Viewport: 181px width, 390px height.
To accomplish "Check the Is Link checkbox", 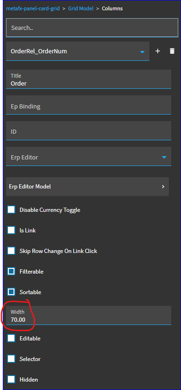I will pyautogui.click(x=11, y=231).
